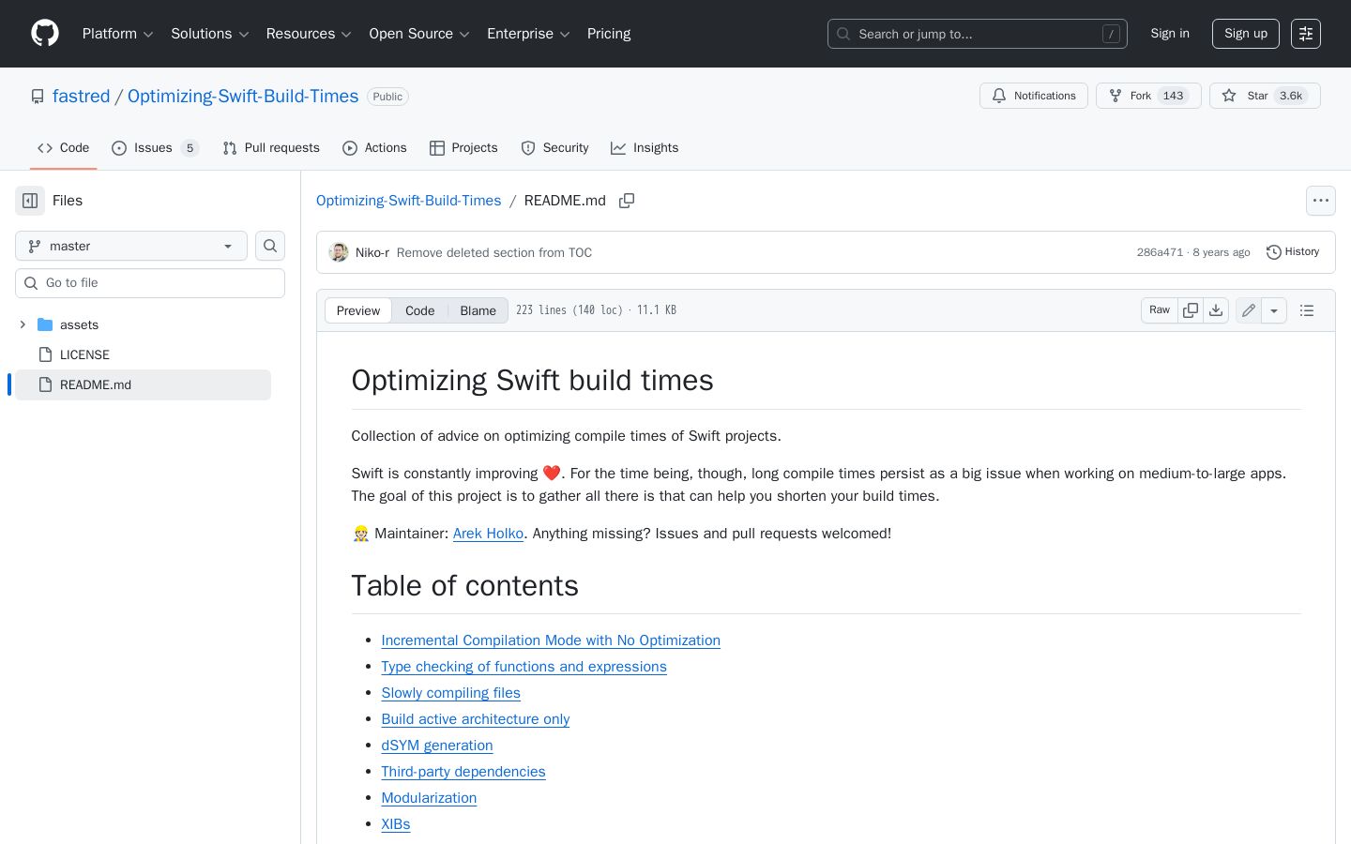Click the GitHub logo icon
This screenshot has width=1351, height=844.
coord(45,34)
